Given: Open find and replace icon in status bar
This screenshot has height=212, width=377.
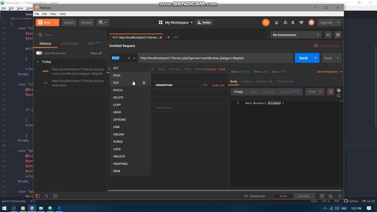Looking at the screenshot, I should (x=47, y=196).
